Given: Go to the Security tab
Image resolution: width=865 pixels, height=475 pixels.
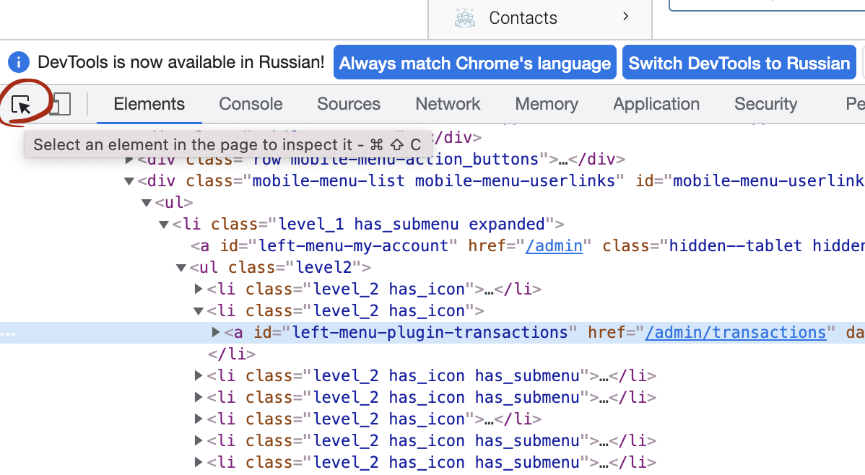Looking at the screenshot, I should coord(765,104).
